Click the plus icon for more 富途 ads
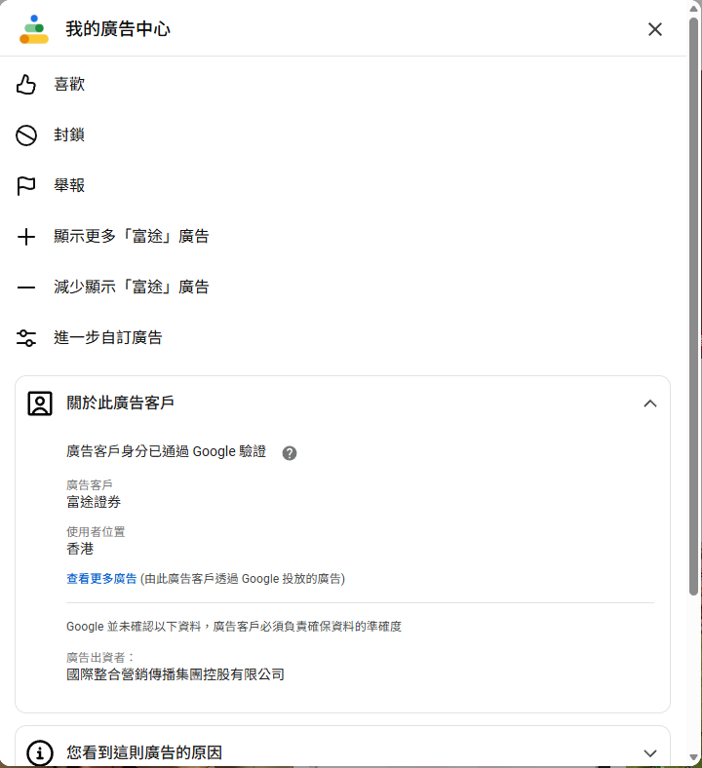Image resolution: width=702 pixels, height=768 pixels. tap(26, 237)
